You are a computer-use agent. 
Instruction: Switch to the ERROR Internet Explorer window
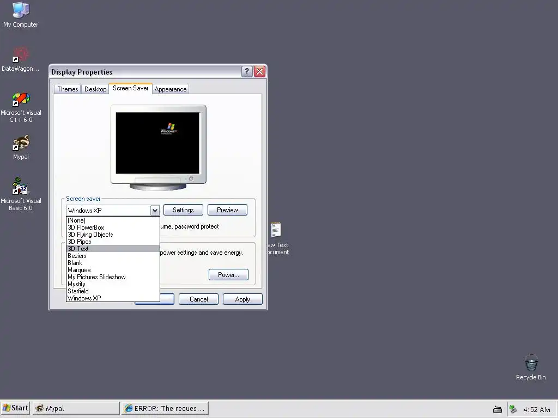coord(165,408)
